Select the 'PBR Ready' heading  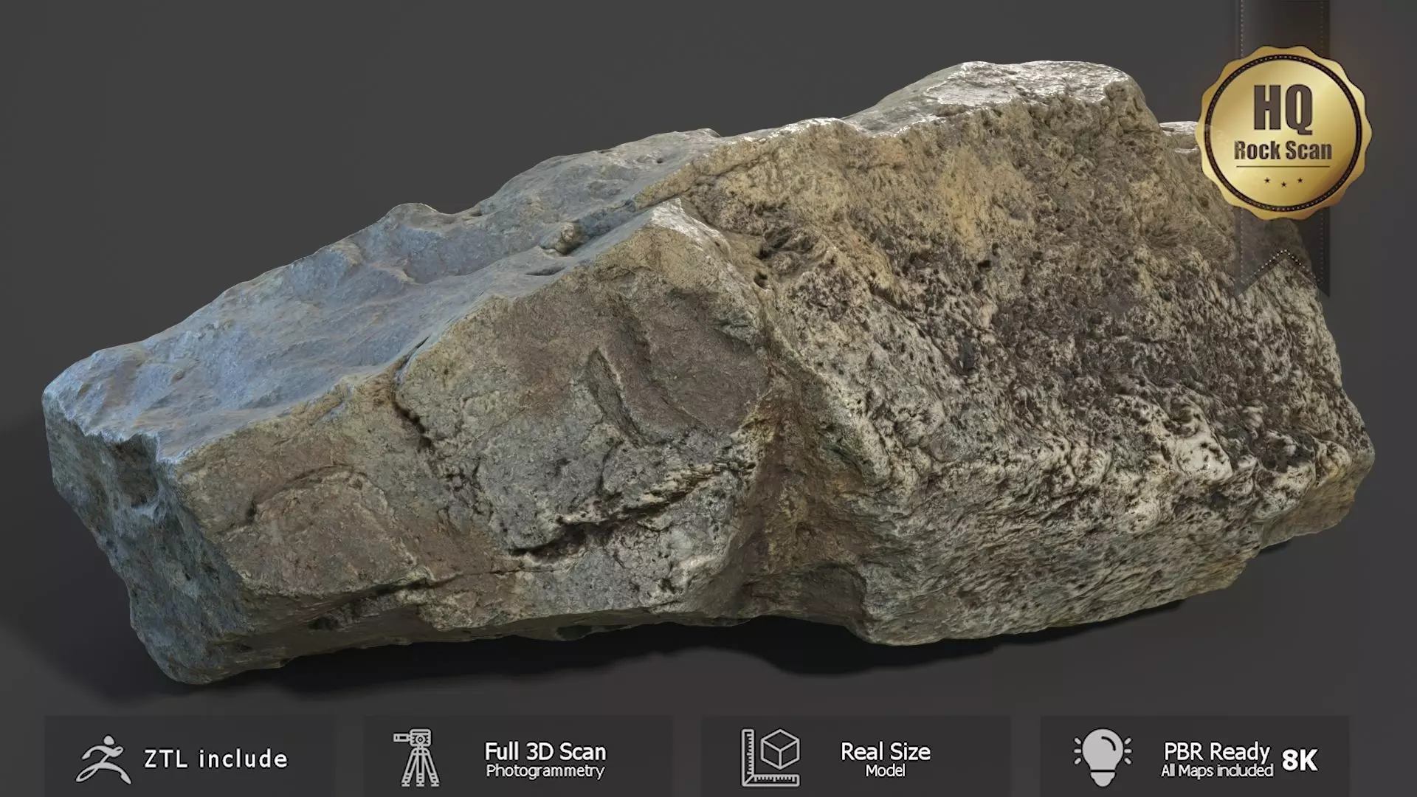point(1216,751)
